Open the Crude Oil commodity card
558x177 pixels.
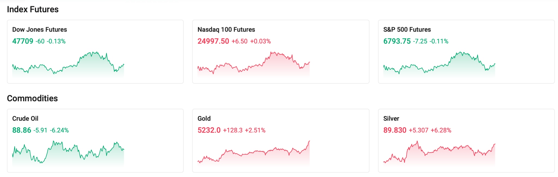[96, 139]
